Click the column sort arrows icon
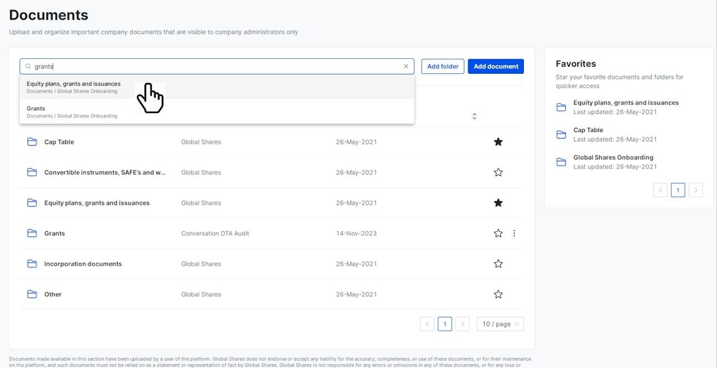 click(474, 116)
